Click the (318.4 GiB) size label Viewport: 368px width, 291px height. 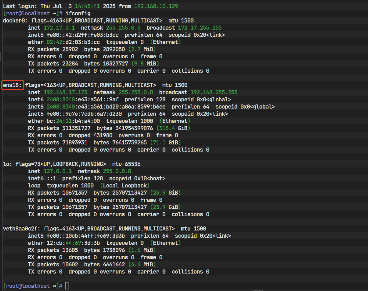[x=173, y=128]
